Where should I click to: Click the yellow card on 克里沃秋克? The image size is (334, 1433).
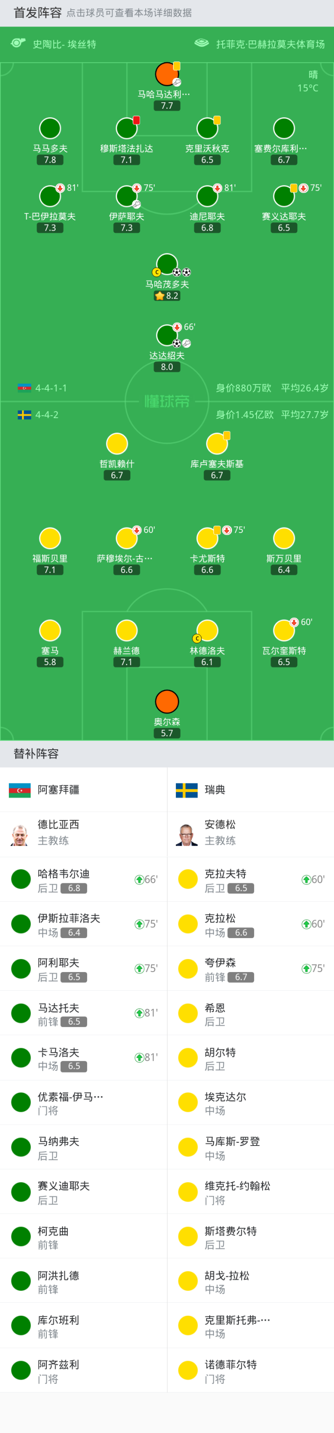tap(217, 120)
